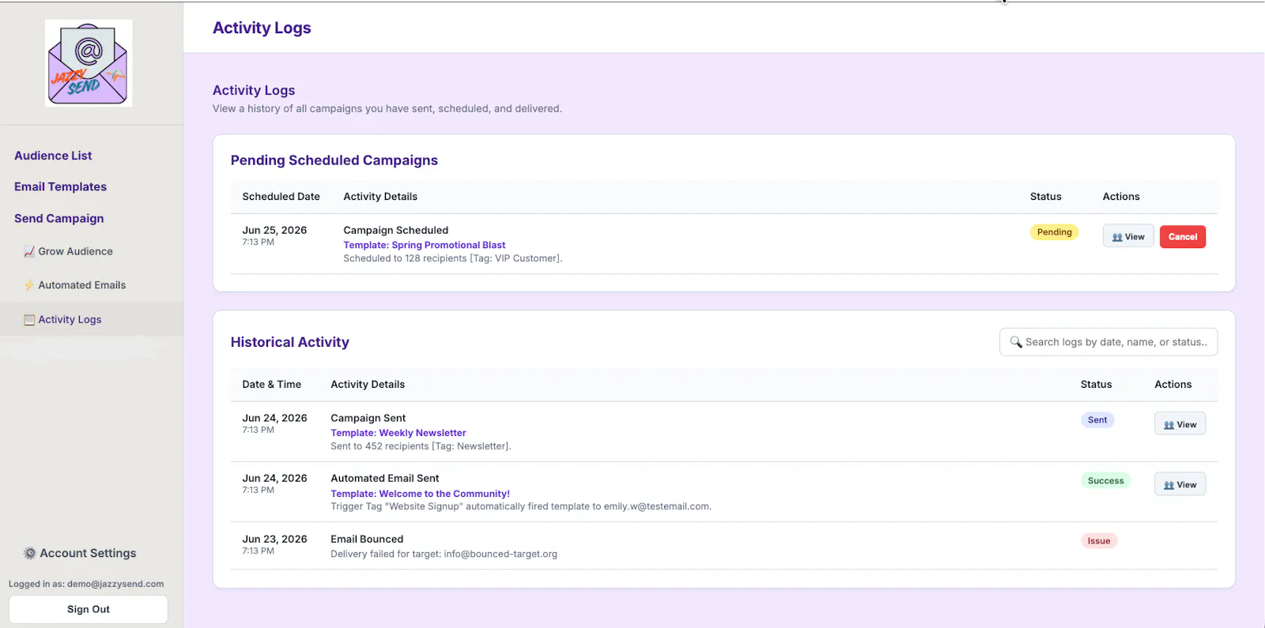Click the Historical Activity heading
Viewport: 1265px width, 628px height.
290,342
